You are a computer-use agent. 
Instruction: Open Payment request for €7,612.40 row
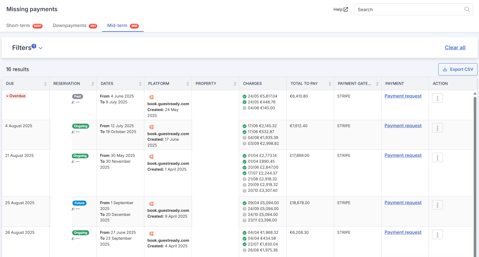click(x=403, y=126)
